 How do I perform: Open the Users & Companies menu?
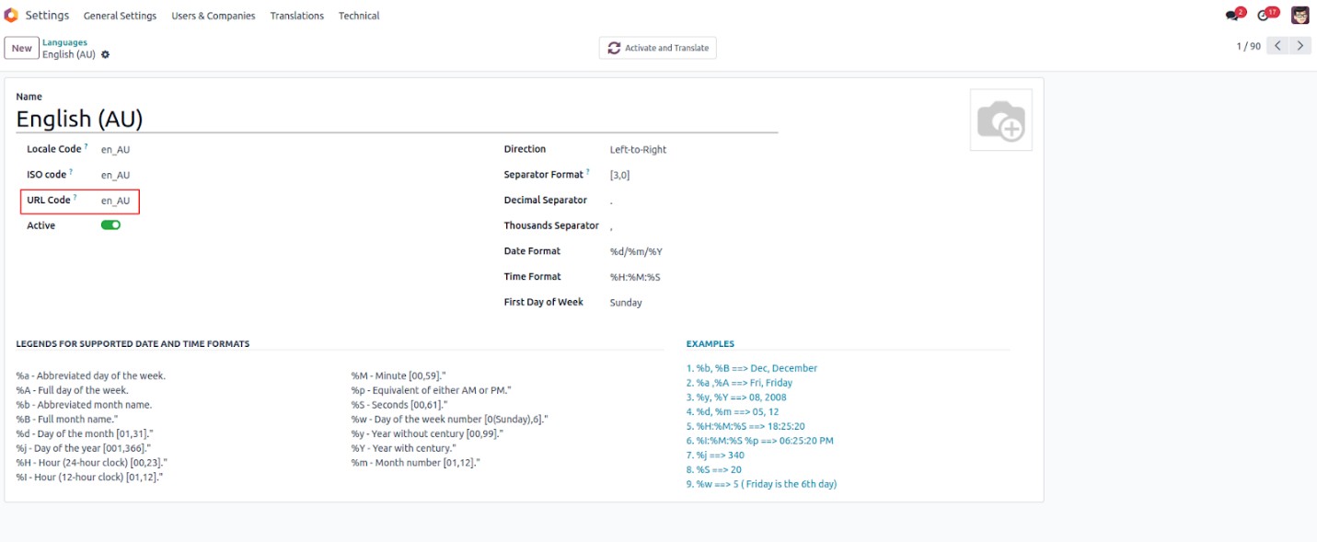(213, 16)
